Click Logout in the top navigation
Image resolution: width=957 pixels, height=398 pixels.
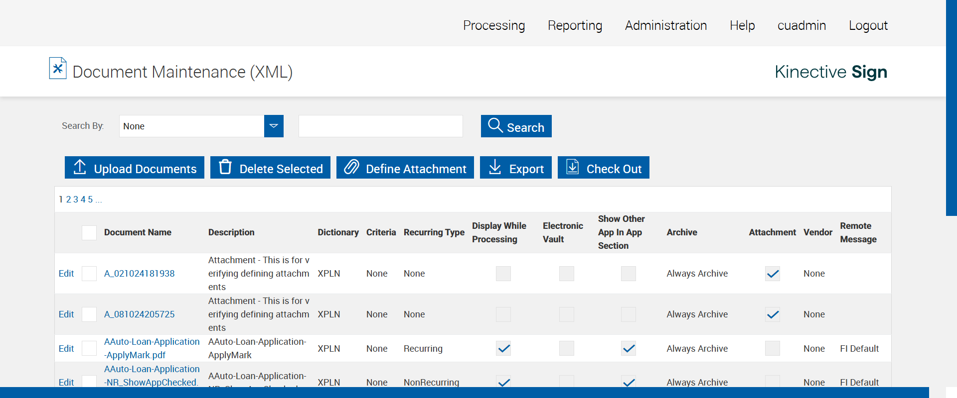(x=868, y=25)
